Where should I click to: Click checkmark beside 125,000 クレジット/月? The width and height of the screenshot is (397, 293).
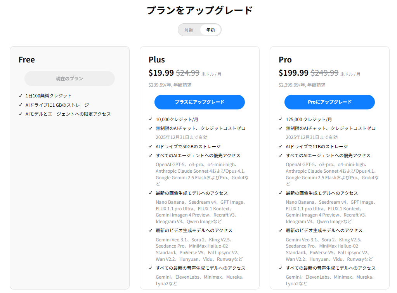(281, 120)
